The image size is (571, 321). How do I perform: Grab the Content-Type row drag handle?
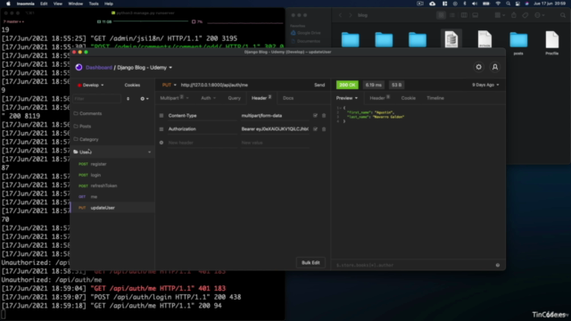tap(161, 115)
